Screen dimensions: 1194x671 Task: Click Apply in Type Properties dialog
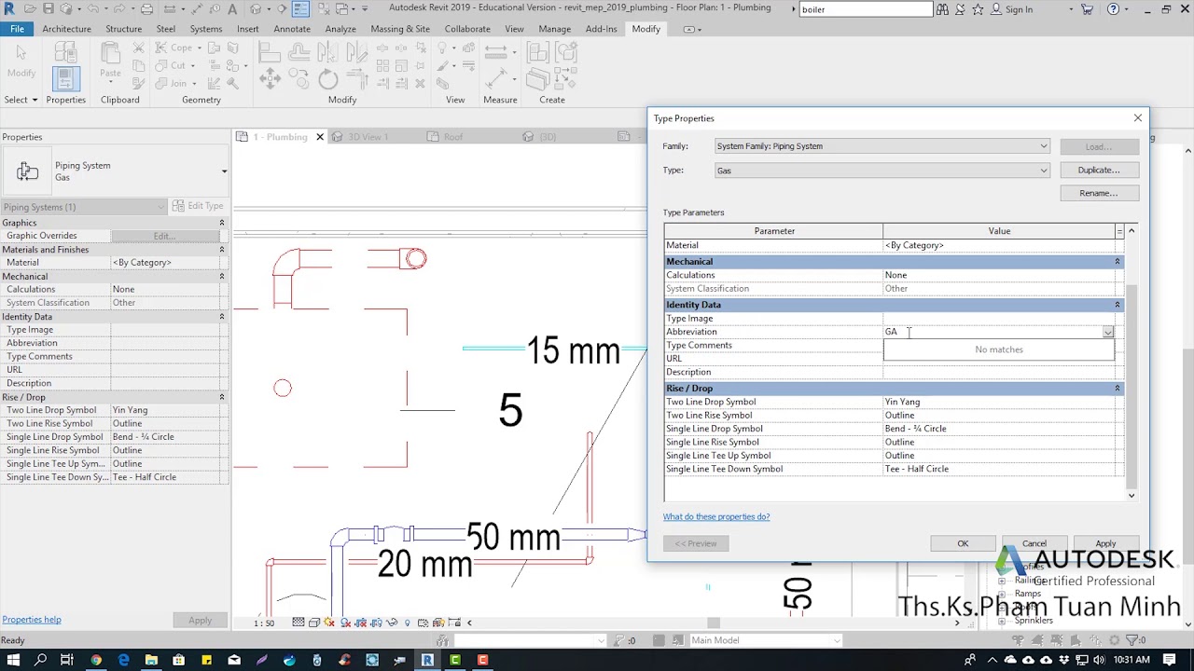pyautogui.click(x=1105, y=544)
